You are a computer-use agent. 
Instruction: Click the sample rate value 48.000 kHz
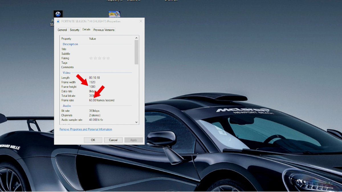96,120
